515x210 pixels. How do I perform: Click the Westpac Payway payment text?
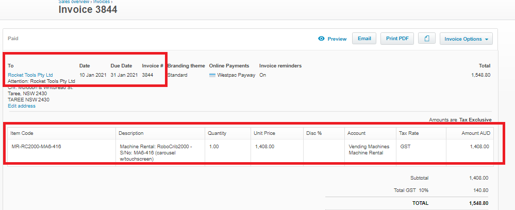[x=236, y=75]
